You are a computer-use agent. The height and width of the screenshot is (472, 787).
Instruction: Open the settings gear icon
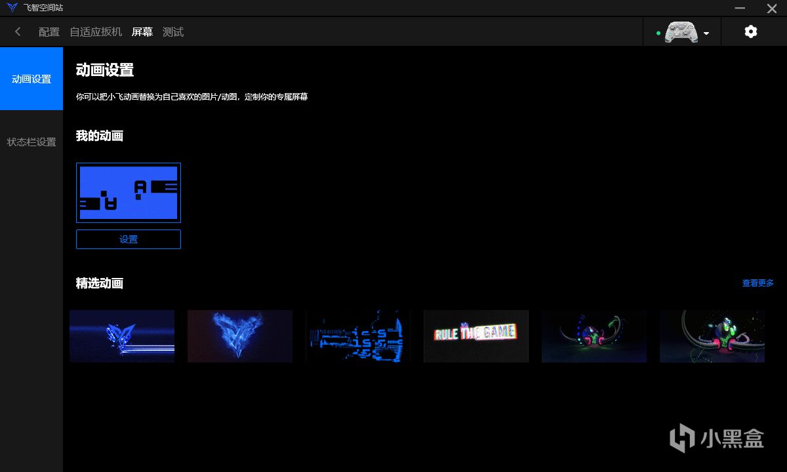click(750, 31)
